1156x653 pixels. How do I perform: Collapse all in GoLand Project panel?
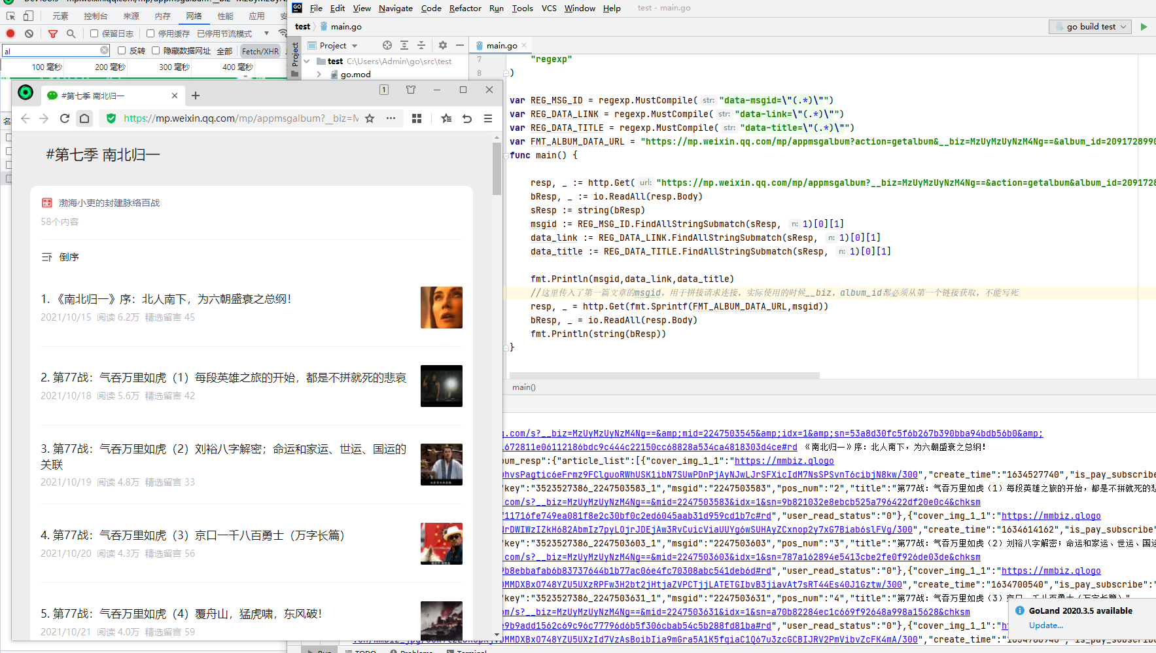(x=421, y=45)
